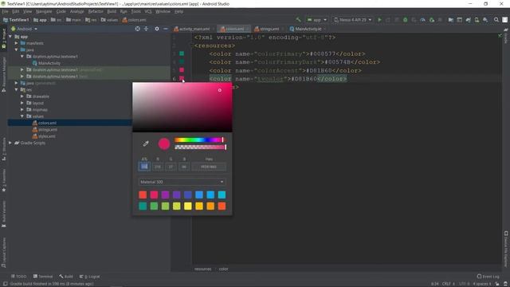Expand the manifests folder

coord(16,43)
